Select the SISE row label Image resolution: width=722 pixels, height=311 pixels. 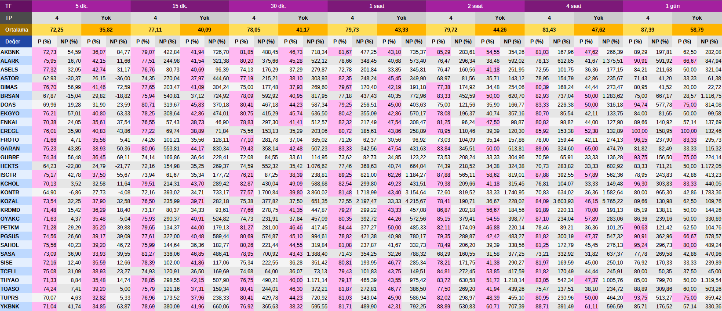[16, 263]
